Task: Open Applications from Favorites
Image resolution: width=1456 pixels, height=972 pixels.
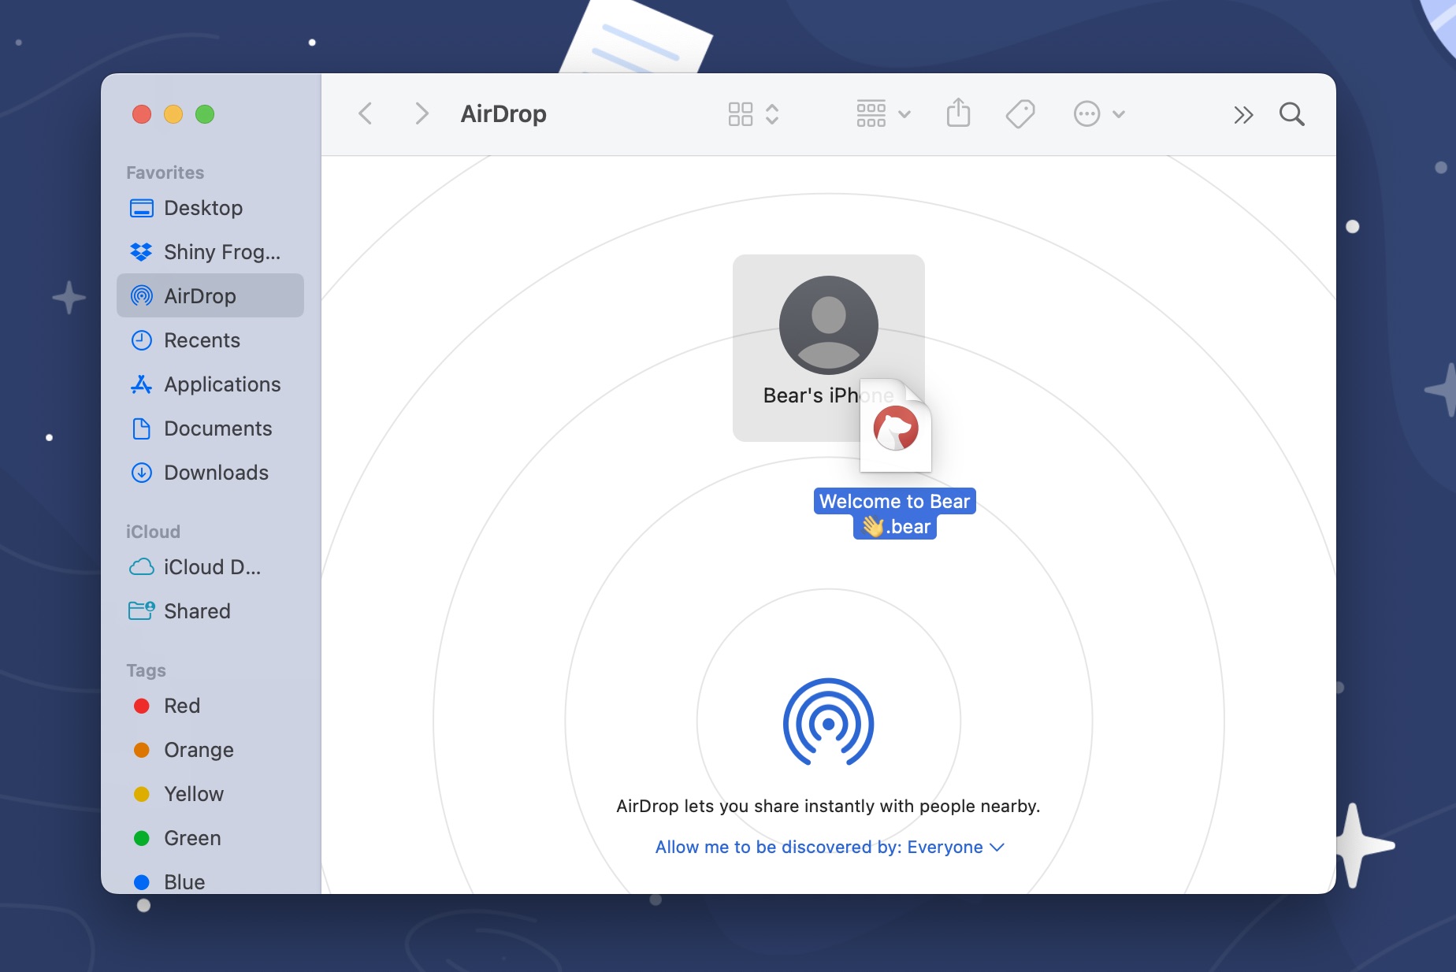Action: (221, 384)
